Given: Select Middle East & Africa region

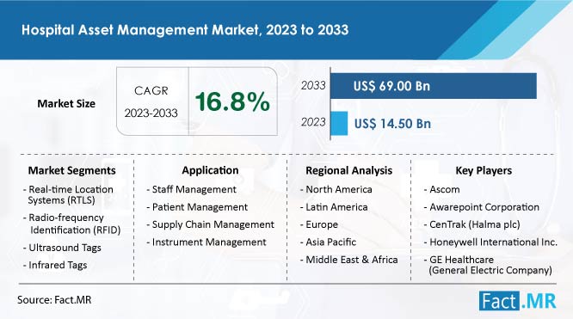Looking at the screenshot, I should [349, 260].
